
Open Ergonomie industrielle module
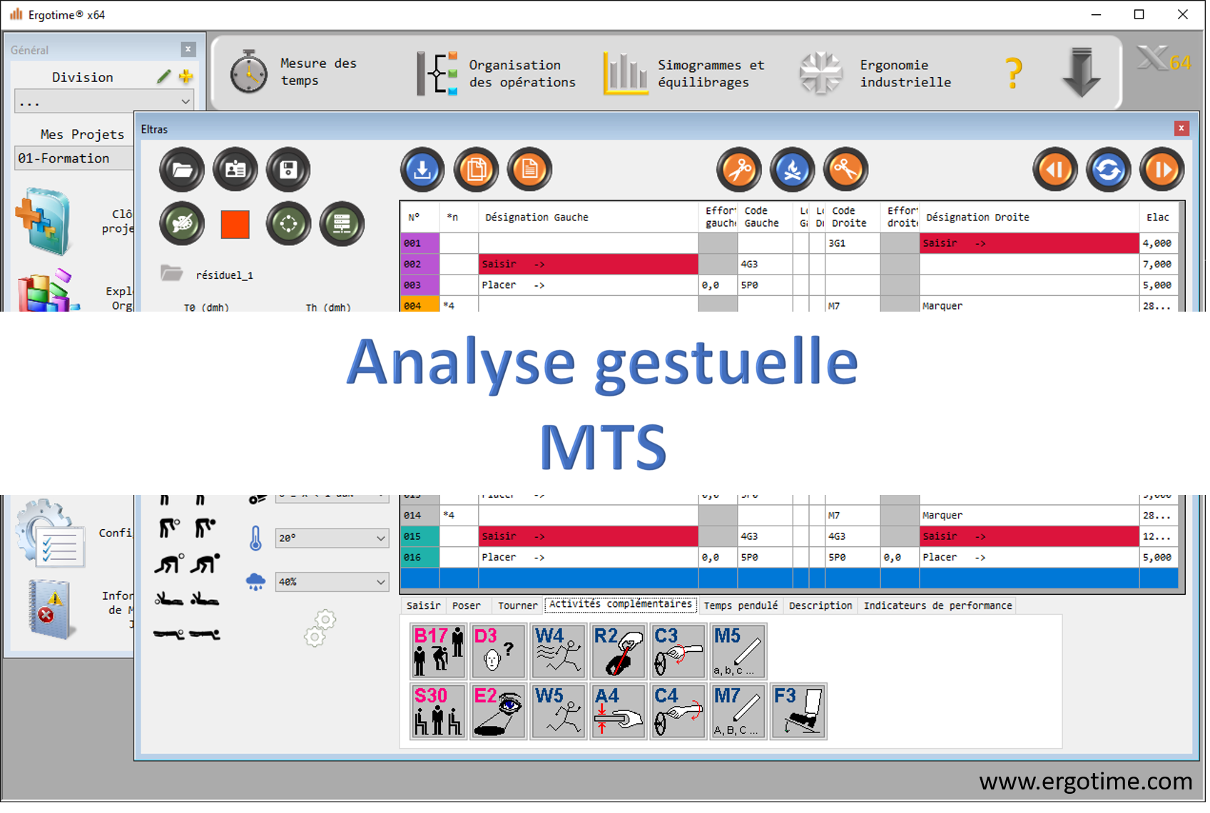(x=876, y=73)
